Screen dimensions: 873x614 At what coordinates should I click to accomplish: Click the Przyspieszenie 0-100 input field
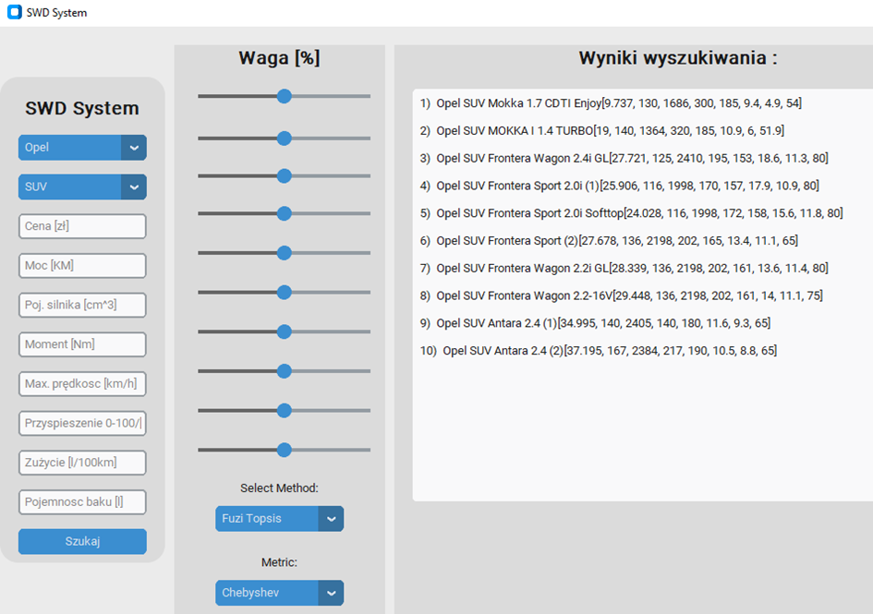pos(81,423)
